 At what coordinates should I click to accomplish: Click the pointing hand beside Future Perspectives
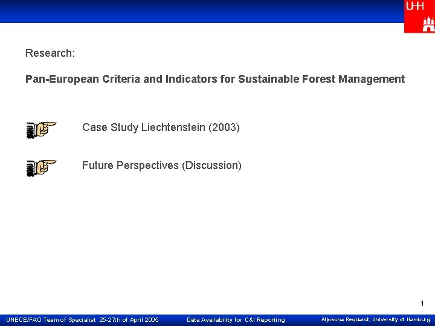click(41, 168)
